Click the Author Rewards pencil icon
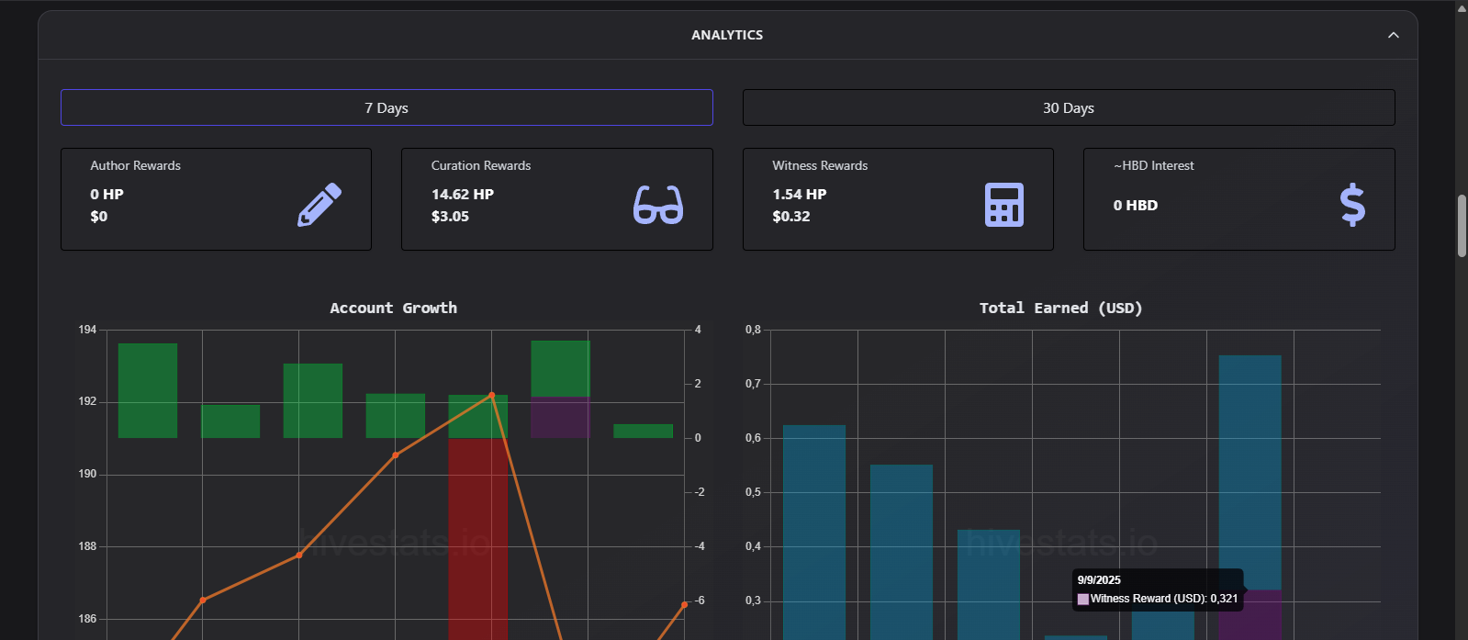This screenshot has width=1468, height=640. [x=319, y=205]
